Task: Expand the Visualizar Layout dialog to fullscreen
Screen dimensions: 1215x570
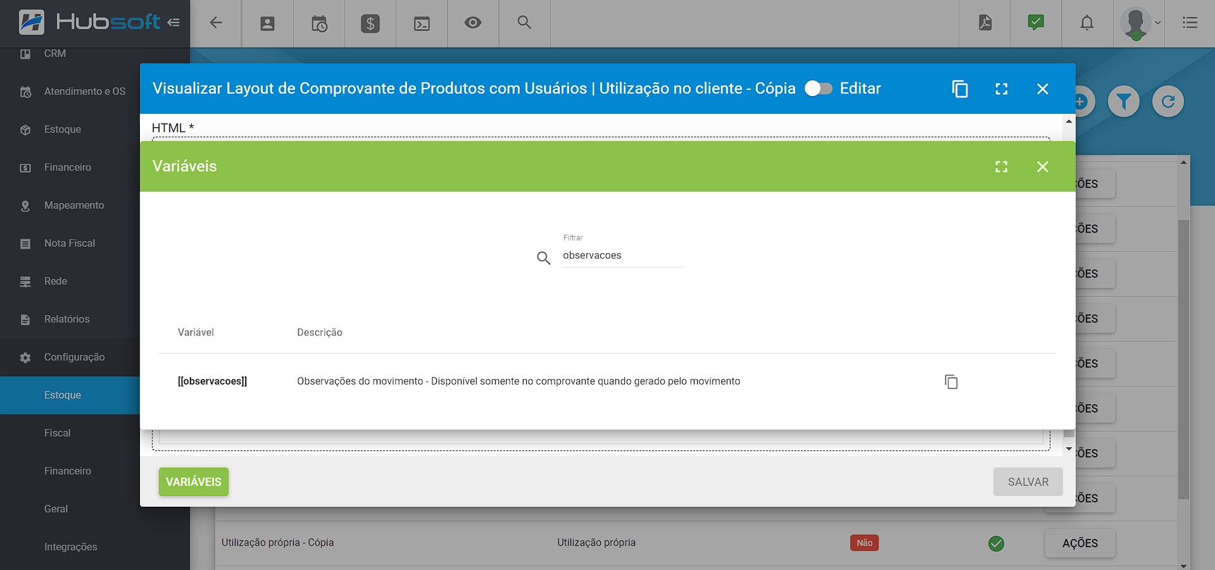Action: tap(1002, 89)
